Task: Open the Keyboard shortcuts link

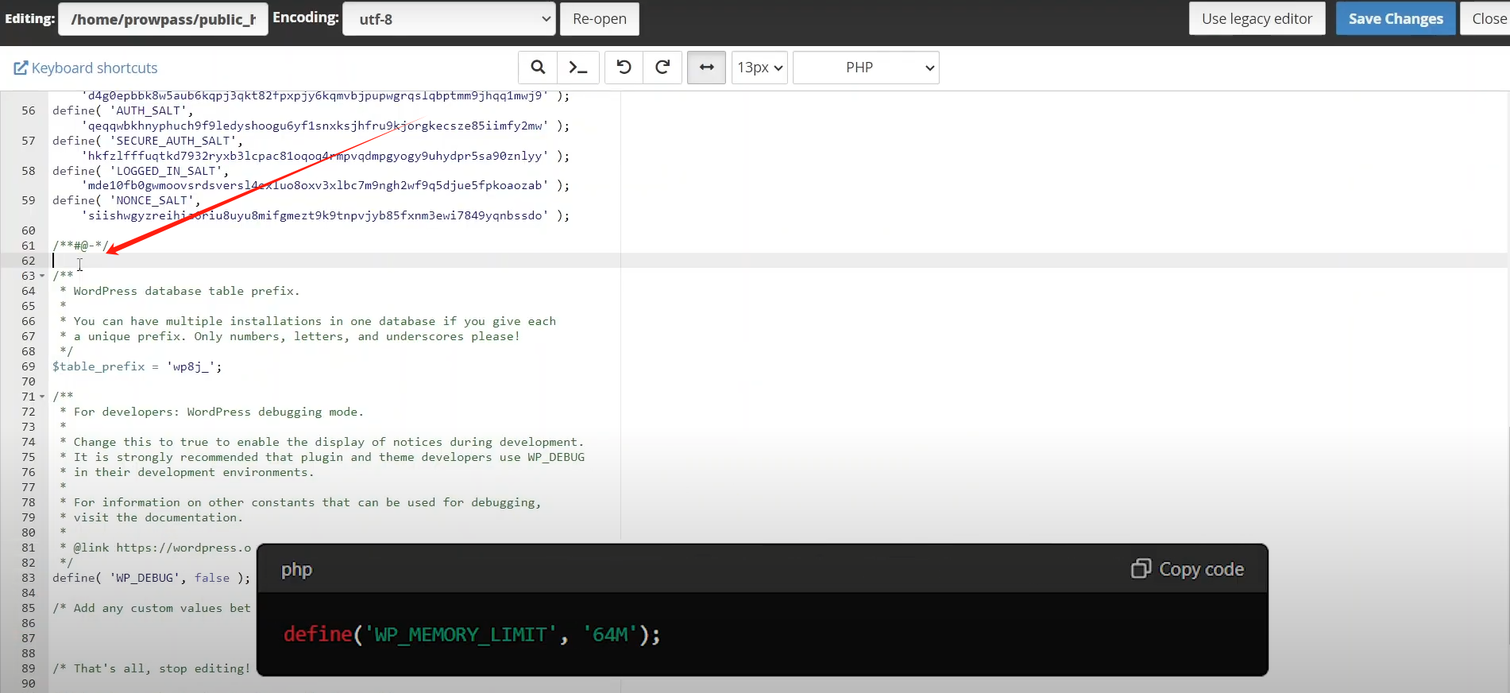Action: click(x=94, y=68)
